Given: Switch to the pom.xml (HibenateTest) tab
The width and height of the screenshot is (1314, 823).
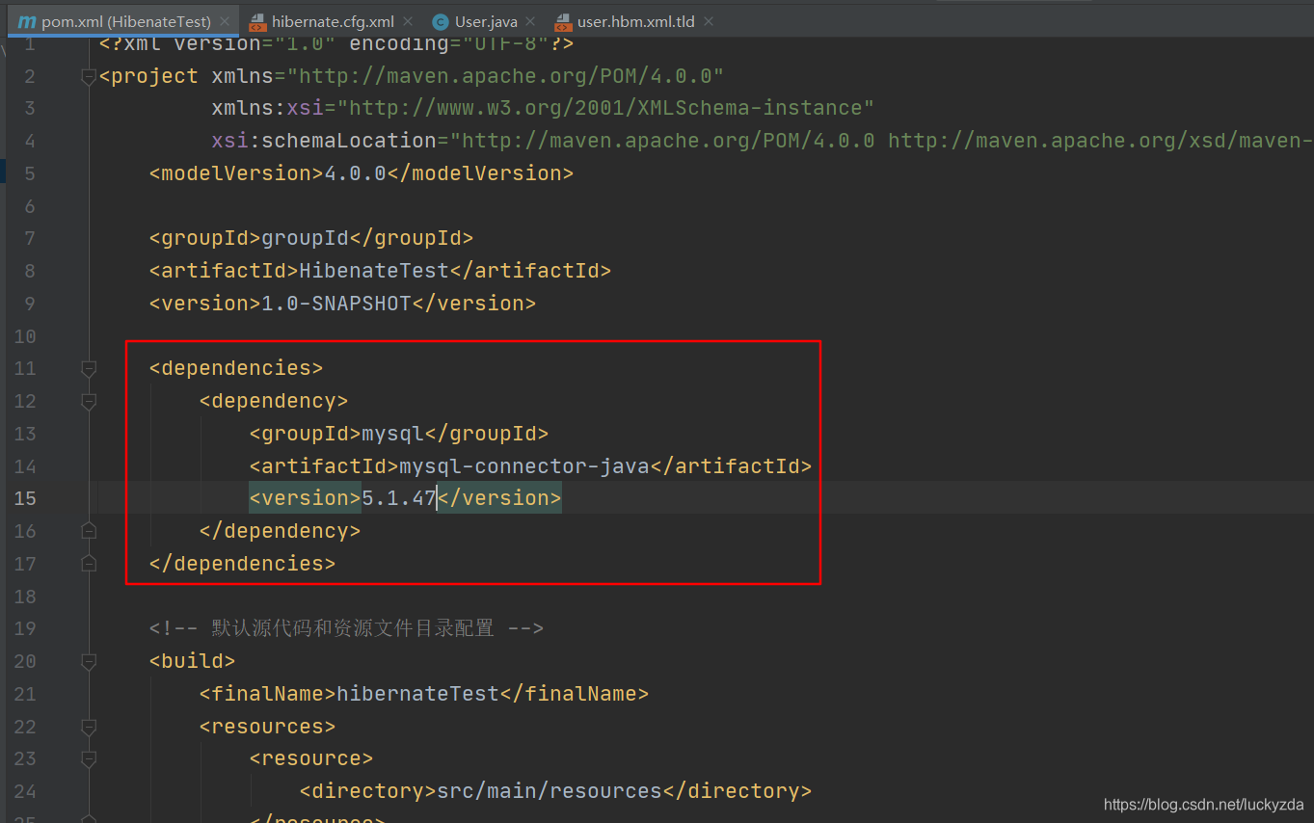Looking at the screenshot, I should coord(125,21).
